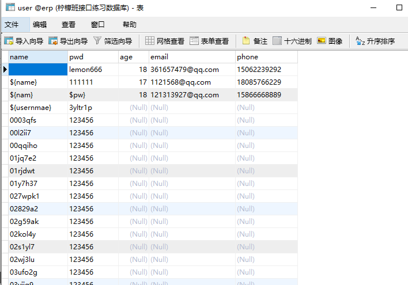Click the 3yltr1p password cell
This screenshot has height=285, width=408.
(x=93, y=108)
